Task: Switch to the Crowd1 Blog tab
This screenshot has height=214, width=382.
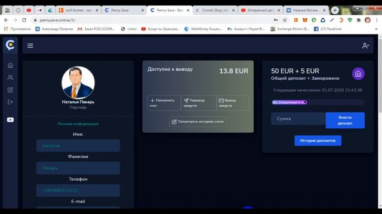Action: [x=215, y=10]
